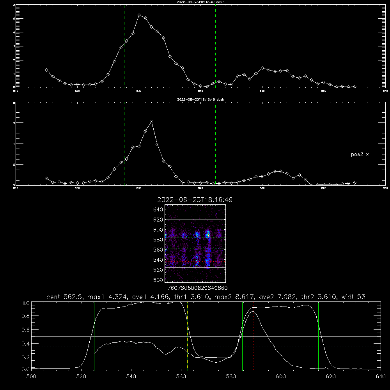This screenshot has height=390, width=390.
Task: Click the 'pos2 x' label
Action: (360, 154)
